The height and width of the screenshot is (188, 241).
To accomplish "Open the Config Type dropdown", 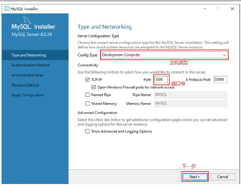I will [x=164, y=55].
